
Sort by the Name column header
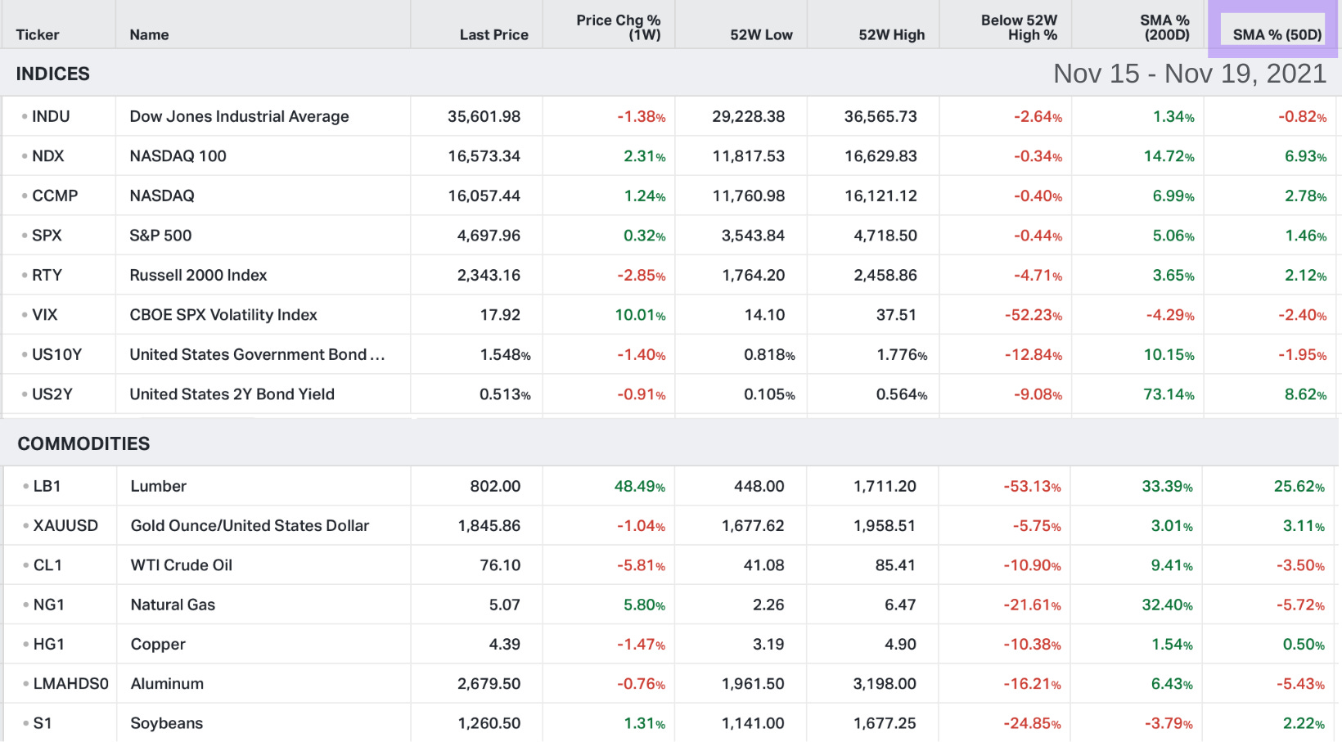click(149, 34)
